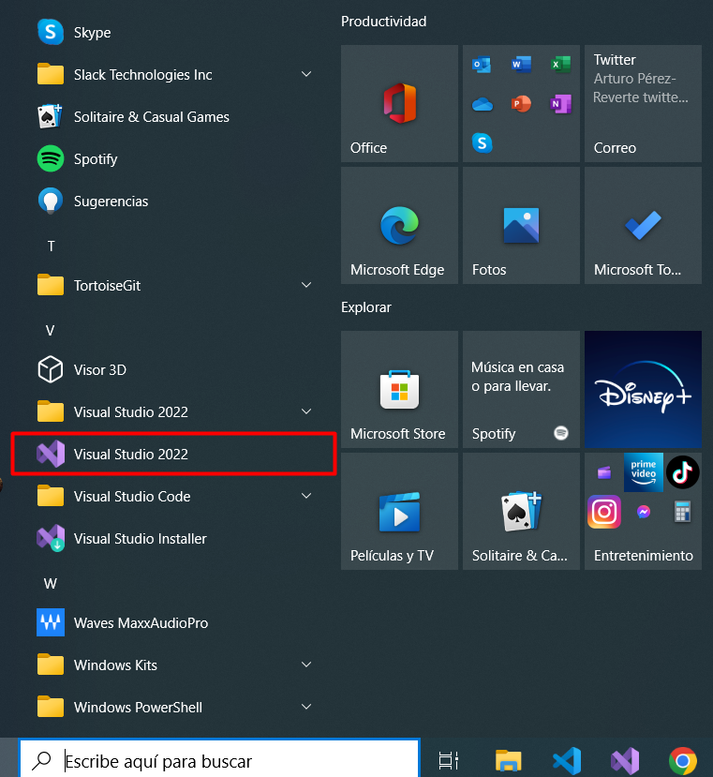Open Visor 3D app
Image resolution: width=713 pixels, height=777 pixels.
click(x=99, y=370)
